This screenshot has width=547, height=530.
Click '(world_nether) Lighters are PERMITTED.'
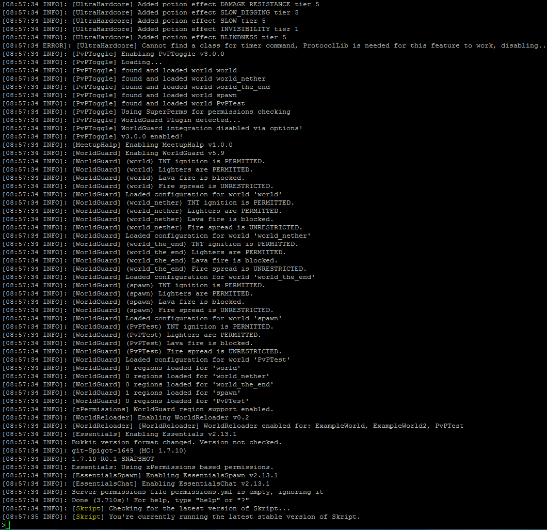point(204,211)
